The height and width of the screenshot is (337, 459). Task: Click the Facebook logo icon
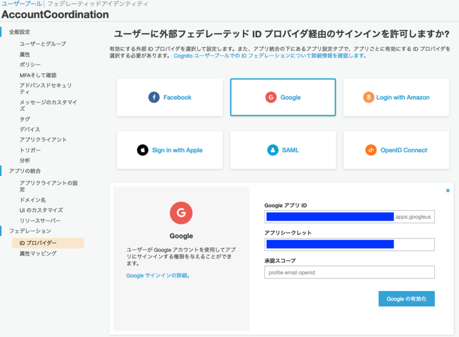click(x=154, y=97)
